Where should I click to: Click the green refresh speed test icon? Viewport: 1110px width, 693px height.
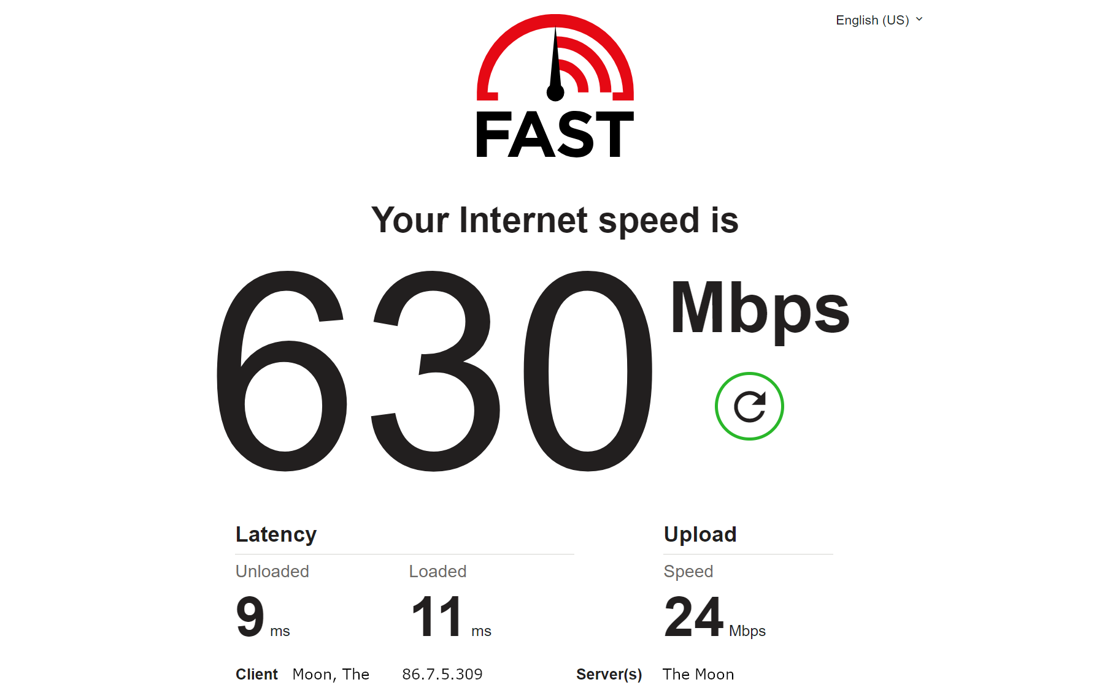coord(749,406)
